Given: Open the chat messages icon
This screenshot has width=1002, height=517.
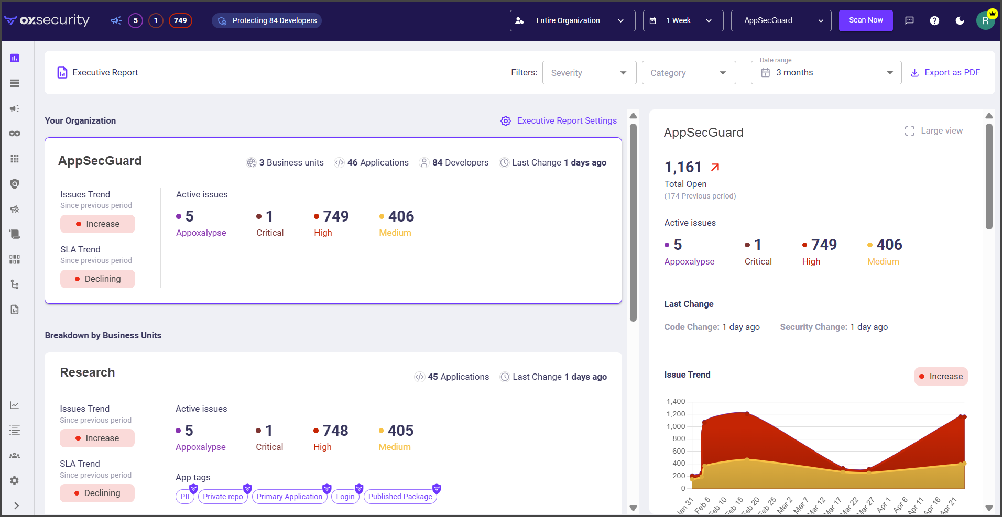Looking at the screenshot, I should click(909, 21).
